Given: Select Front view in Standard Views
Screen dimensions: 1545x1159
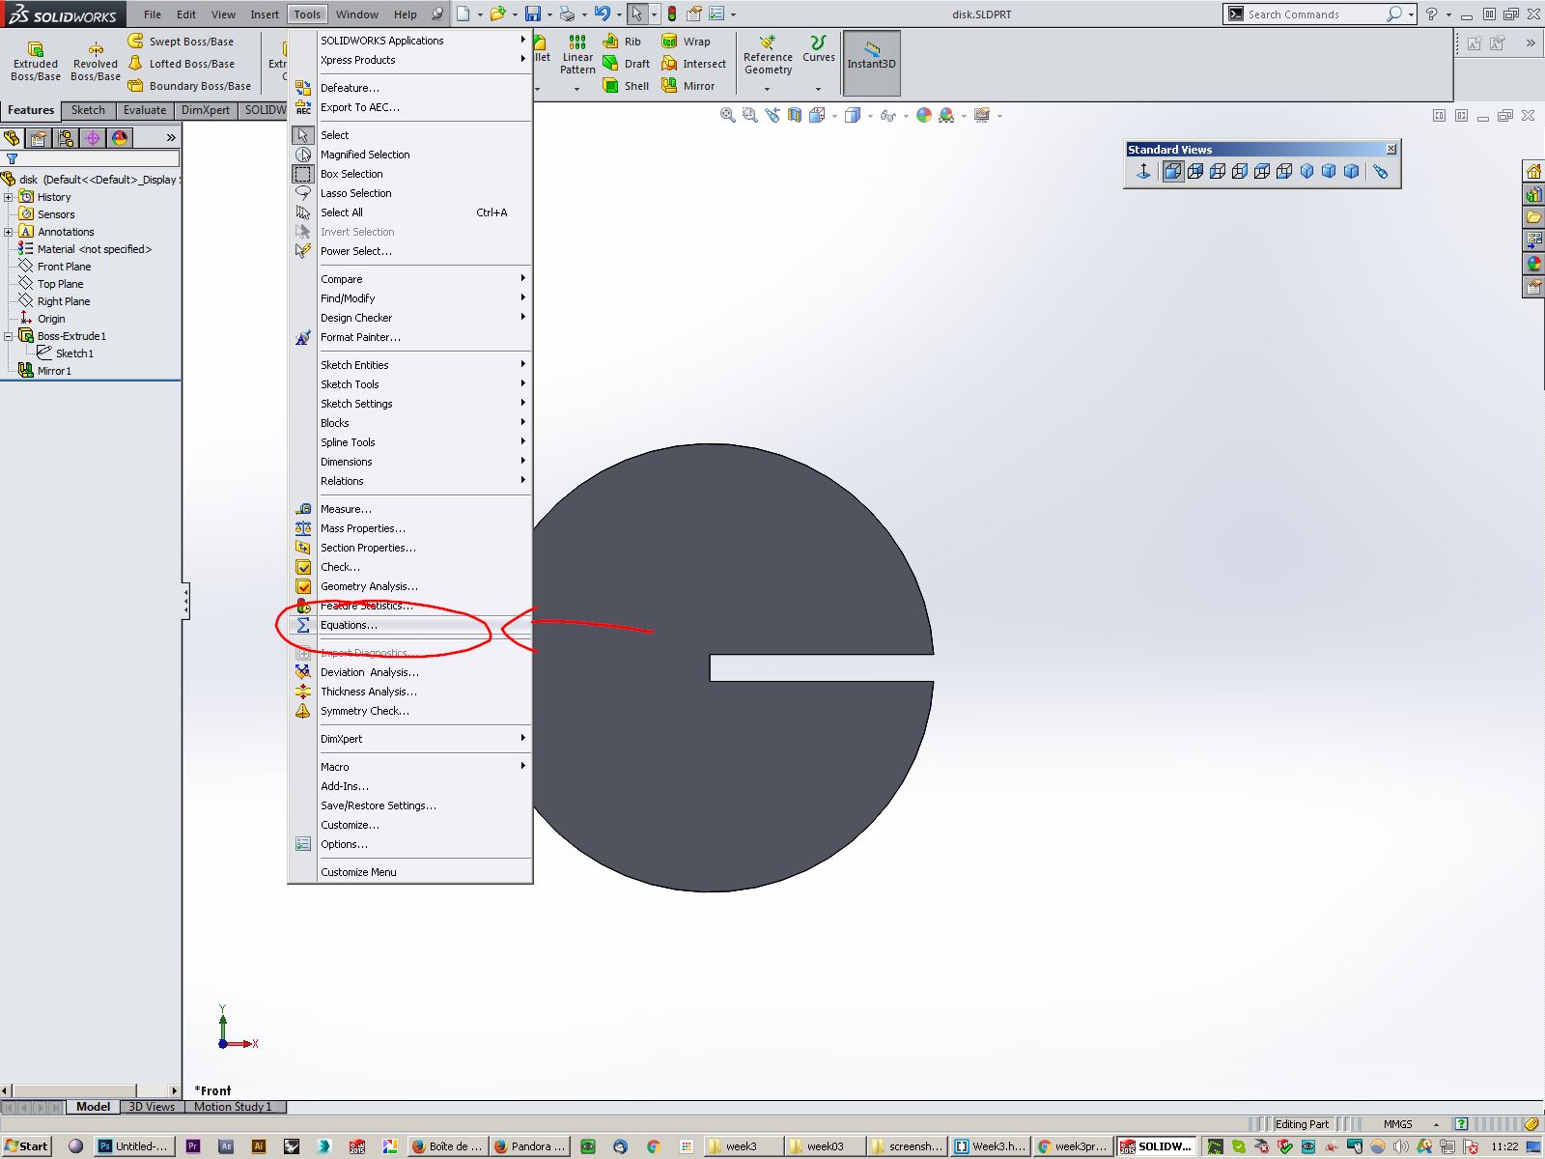Looking at the screenshot, I should (x=1172, y=171).
